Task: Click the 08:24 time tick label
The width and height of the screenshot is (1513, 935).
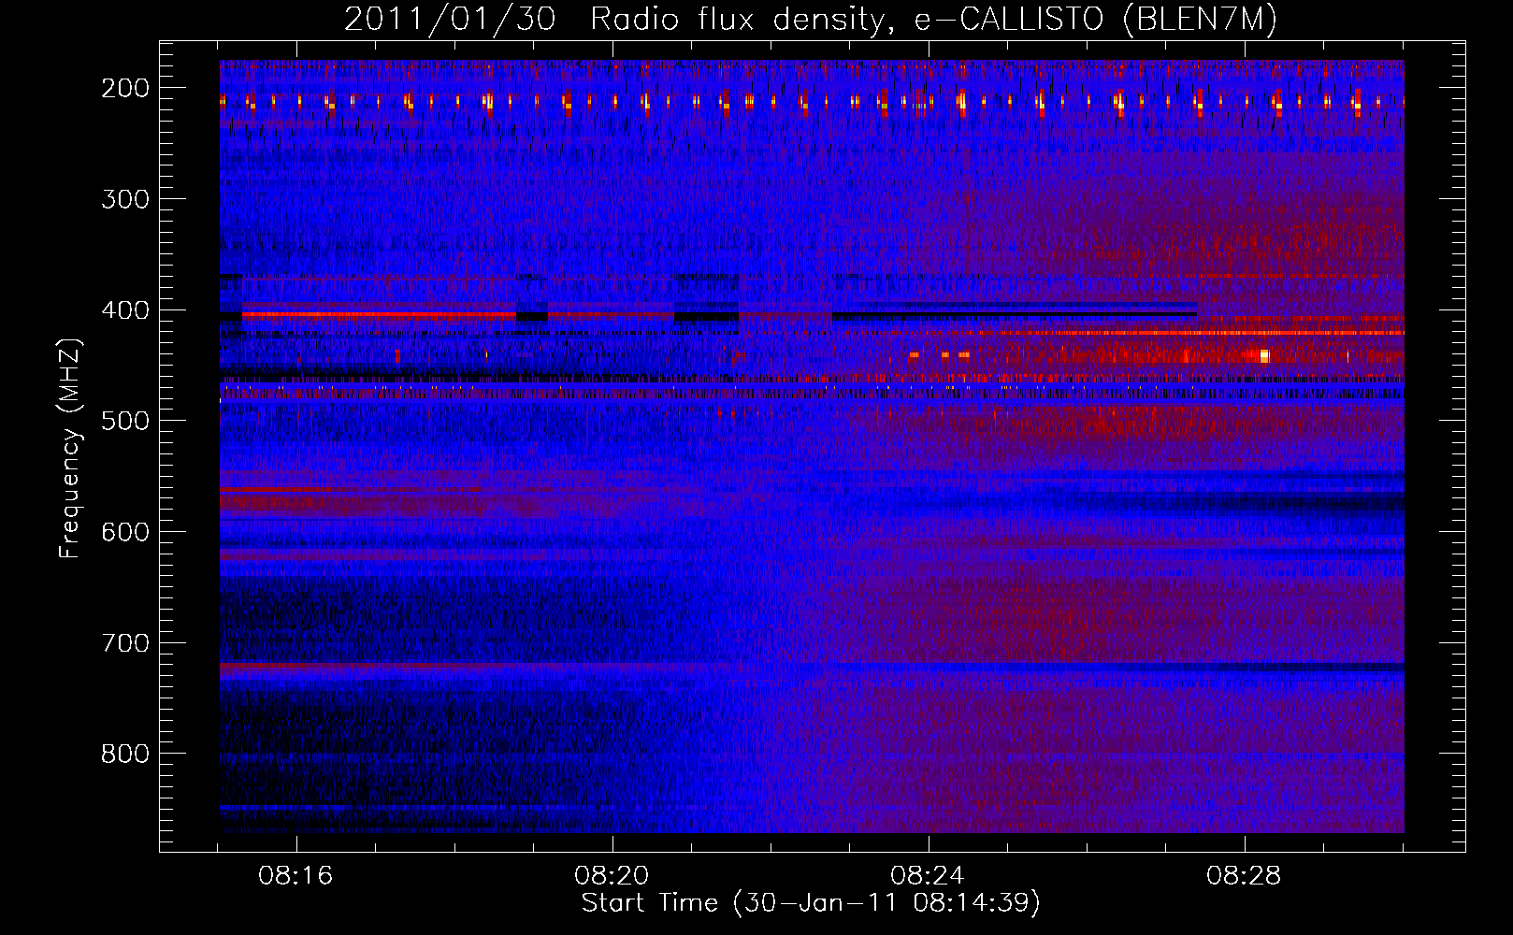Action: tap(929, 876)
